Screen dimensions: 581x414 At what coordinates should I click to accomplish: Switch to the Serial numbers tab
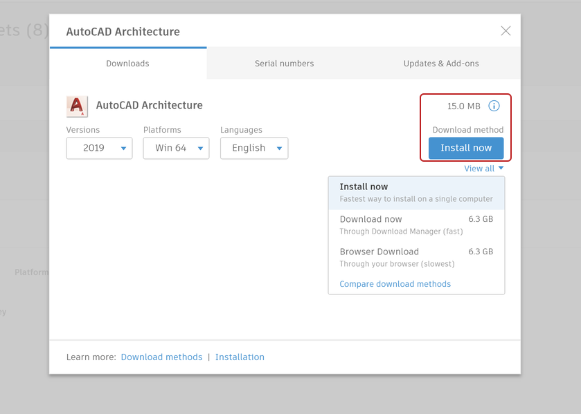click(x=284, y=62)
